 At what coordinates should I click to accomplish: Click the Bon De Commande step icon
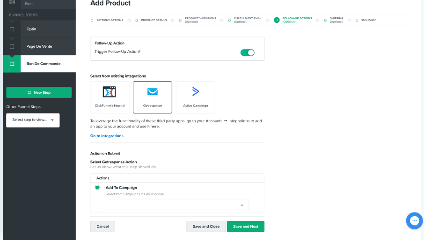pos(12,64)
